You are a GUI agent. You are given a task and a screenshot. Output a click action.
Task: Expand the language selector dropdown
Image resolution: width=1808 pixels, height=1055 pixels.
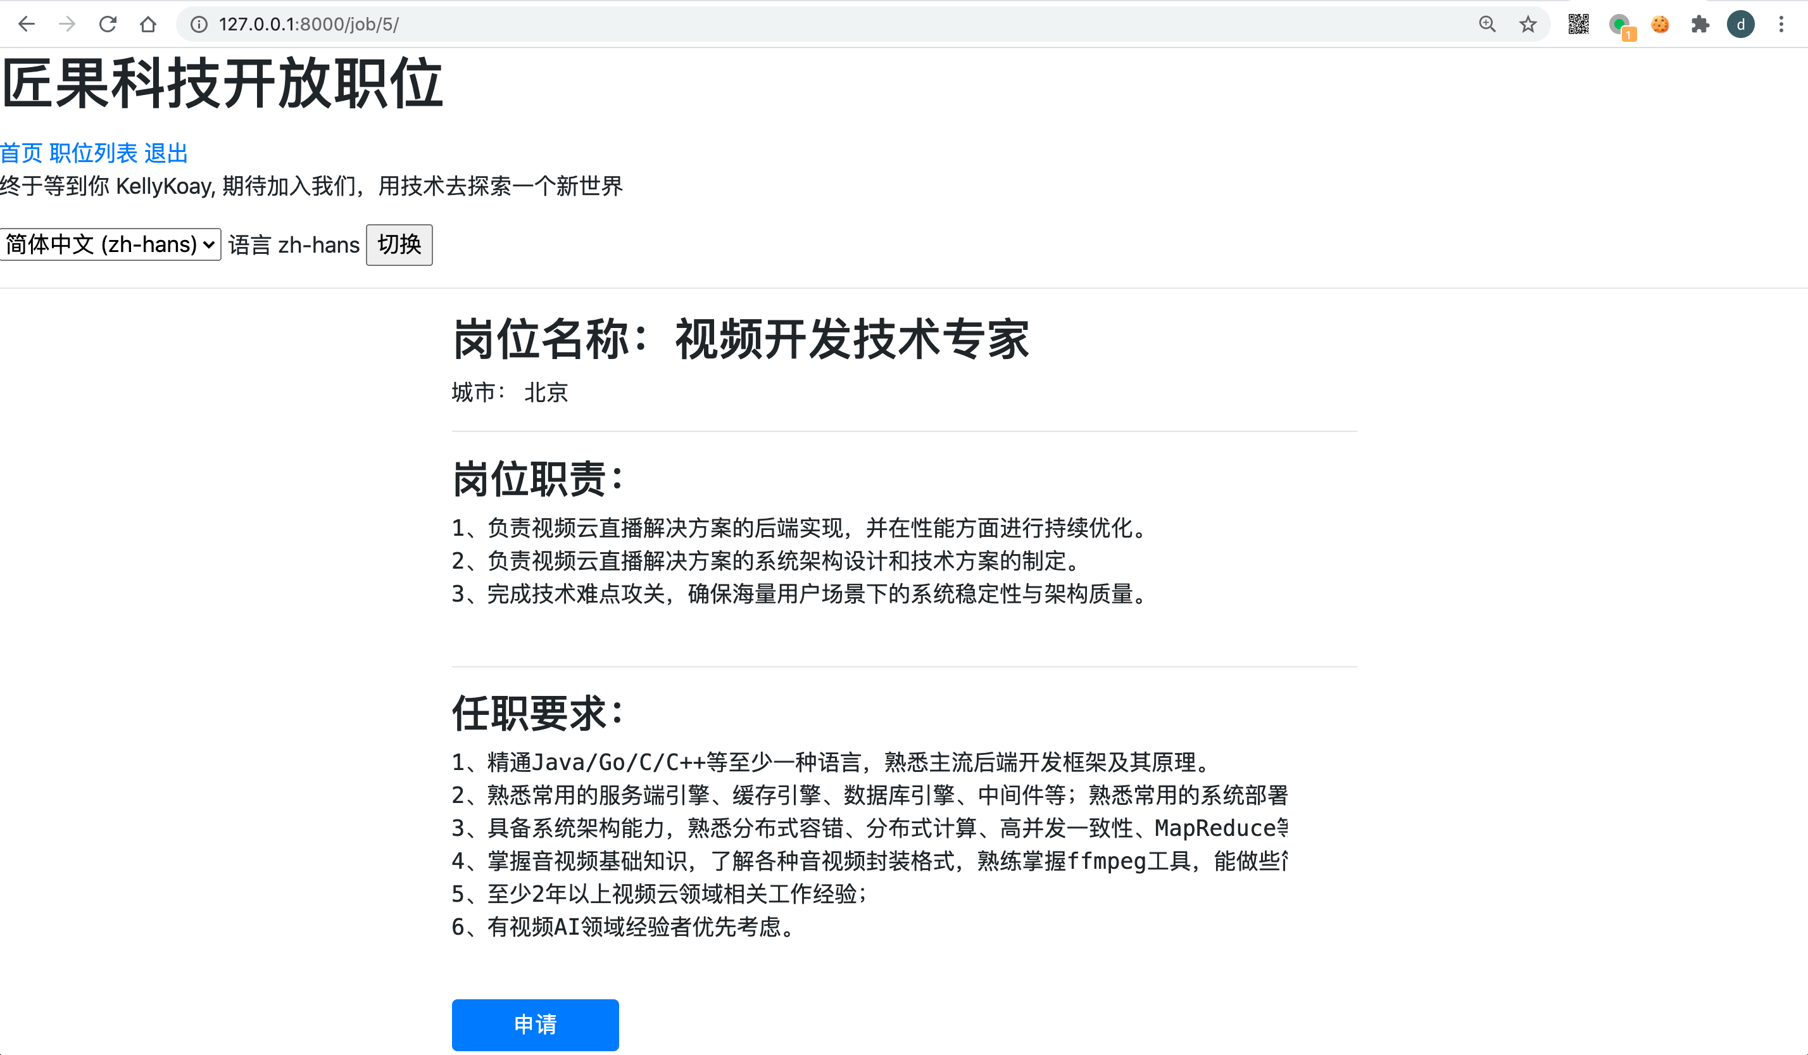[x=111, y=244]
